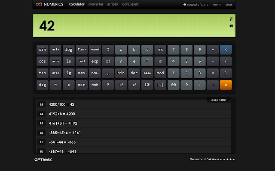Click the mod operator key

[x=160, y=73]
